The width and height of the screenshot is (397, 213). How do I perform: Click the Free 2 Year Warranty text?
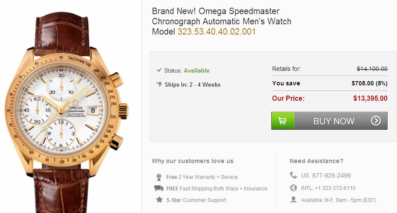click(202, 177)
